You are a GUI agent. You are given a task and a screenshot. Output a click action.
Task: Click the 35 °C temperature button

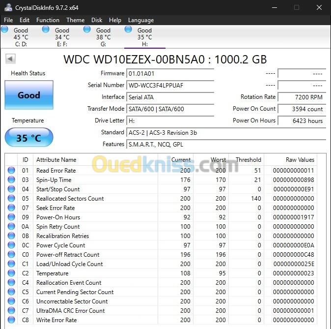click(29, 138)
